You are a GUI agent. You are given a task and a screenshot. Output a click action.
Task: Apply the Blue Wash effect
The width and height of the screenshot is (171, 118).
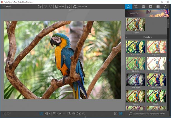tap(136, 80)
